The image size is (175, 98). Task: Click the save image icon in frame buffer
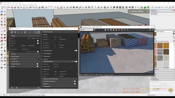(111, 30)
